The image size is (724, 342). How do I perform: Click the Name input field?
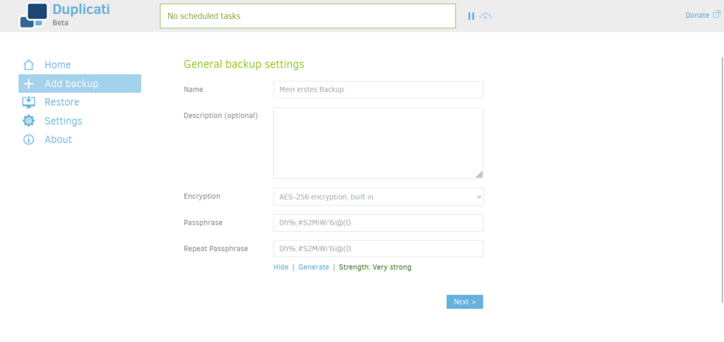[x=378, y=90]
